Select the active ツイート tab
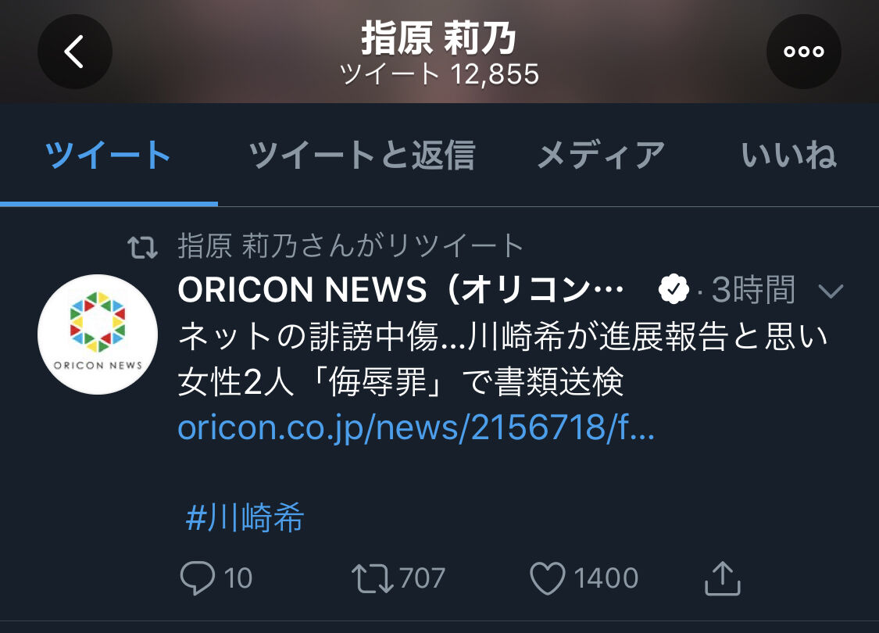The height and width of the screenshot is (633, 879). [108, 156]
